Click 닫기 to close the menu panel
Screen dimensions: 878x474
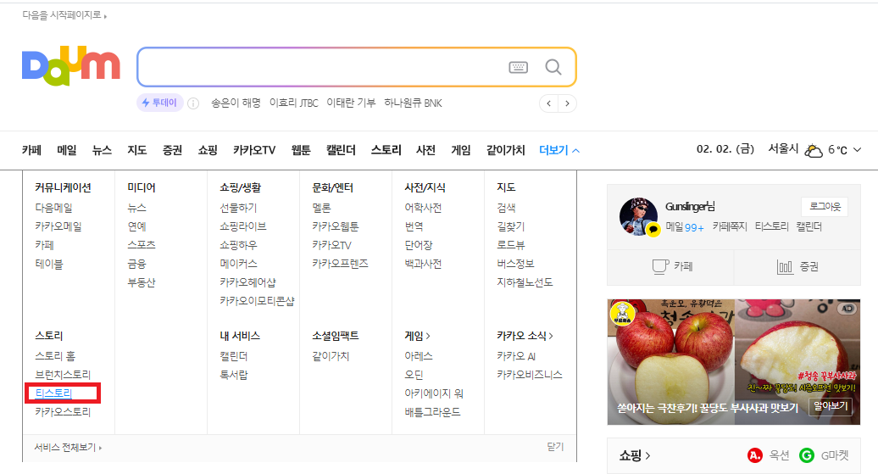point(555,447)
